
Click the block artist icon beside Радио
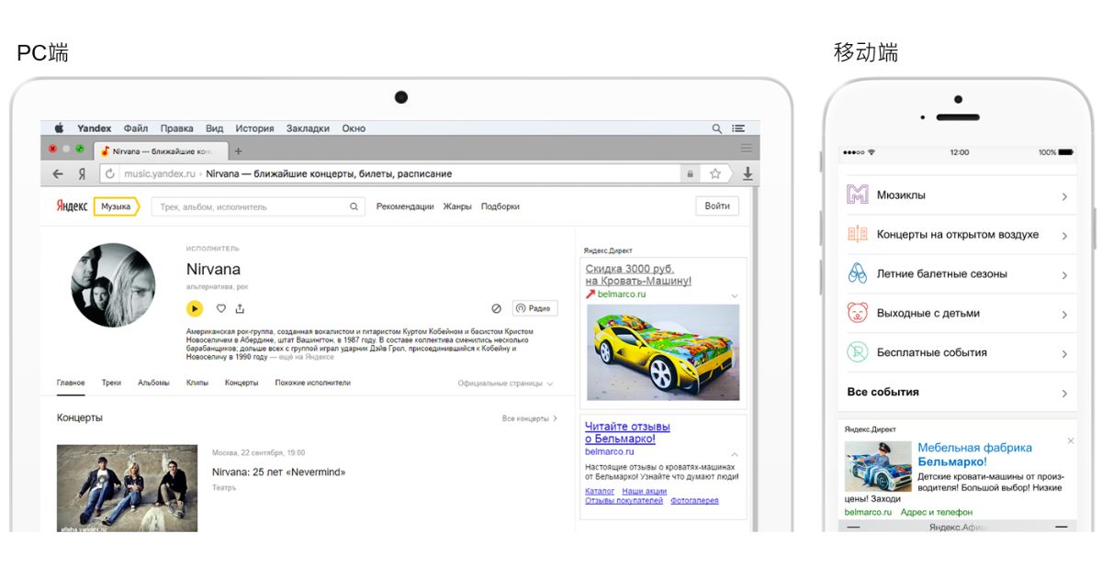pos(496,309)
